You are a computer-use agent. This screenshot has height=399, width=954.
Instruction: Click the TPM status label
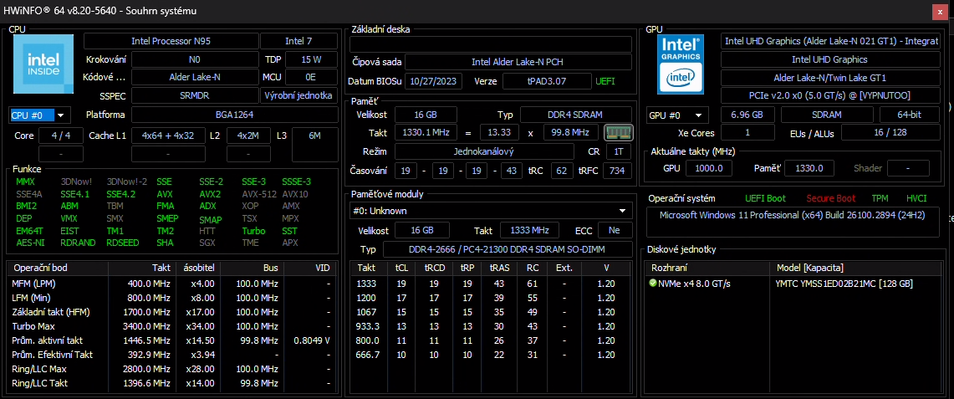(x=880, y=199)
